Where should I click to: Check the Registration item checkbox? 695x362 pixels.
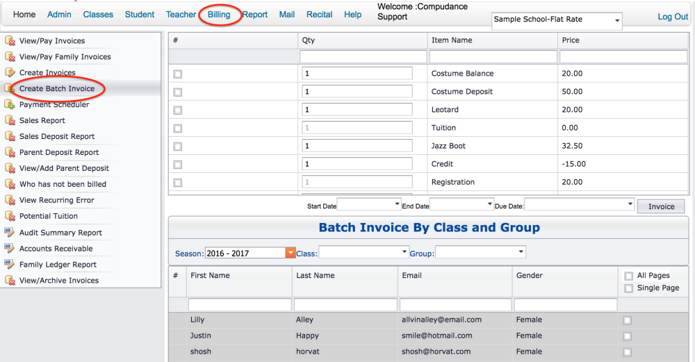point(178,183)
